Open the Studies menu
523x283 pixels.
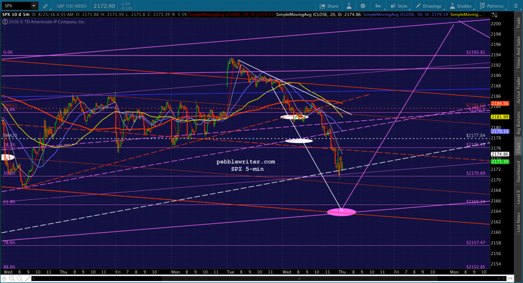pyautogui.click(x=461, y=6)
